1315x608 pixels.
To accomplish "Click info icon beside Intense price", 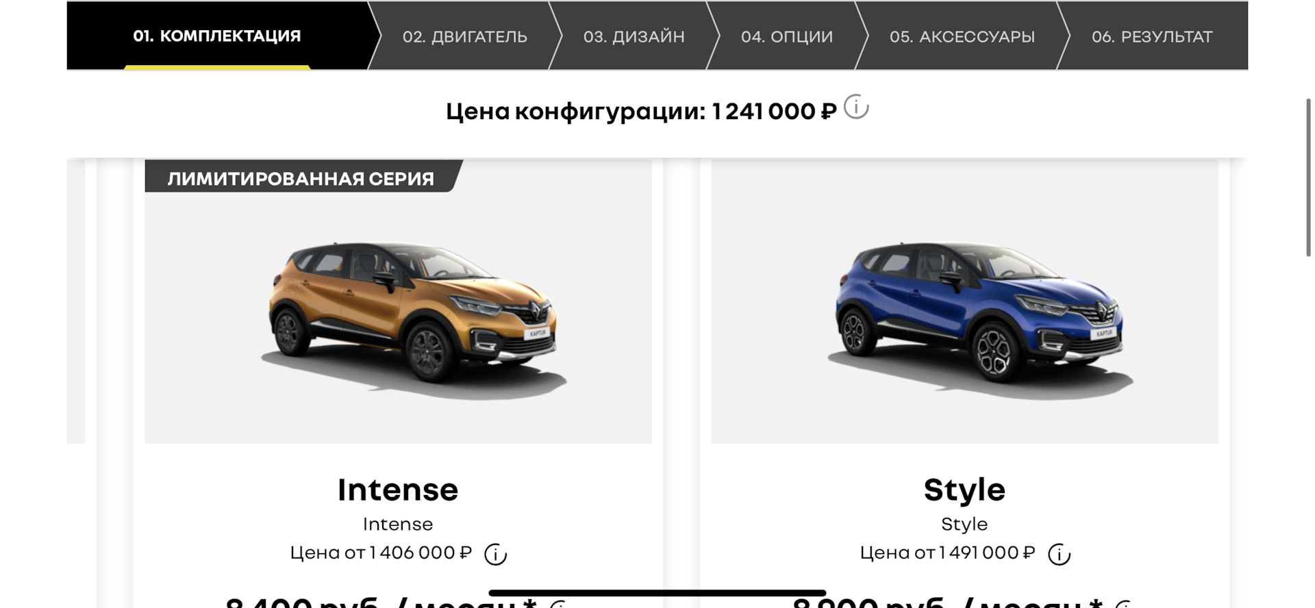I will [495, 554].
